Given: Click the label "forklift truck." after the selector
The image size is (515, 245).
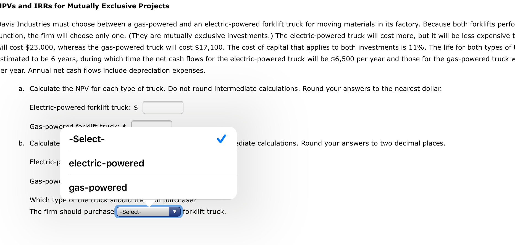Looking at the screenshot, I should (205, 211).
